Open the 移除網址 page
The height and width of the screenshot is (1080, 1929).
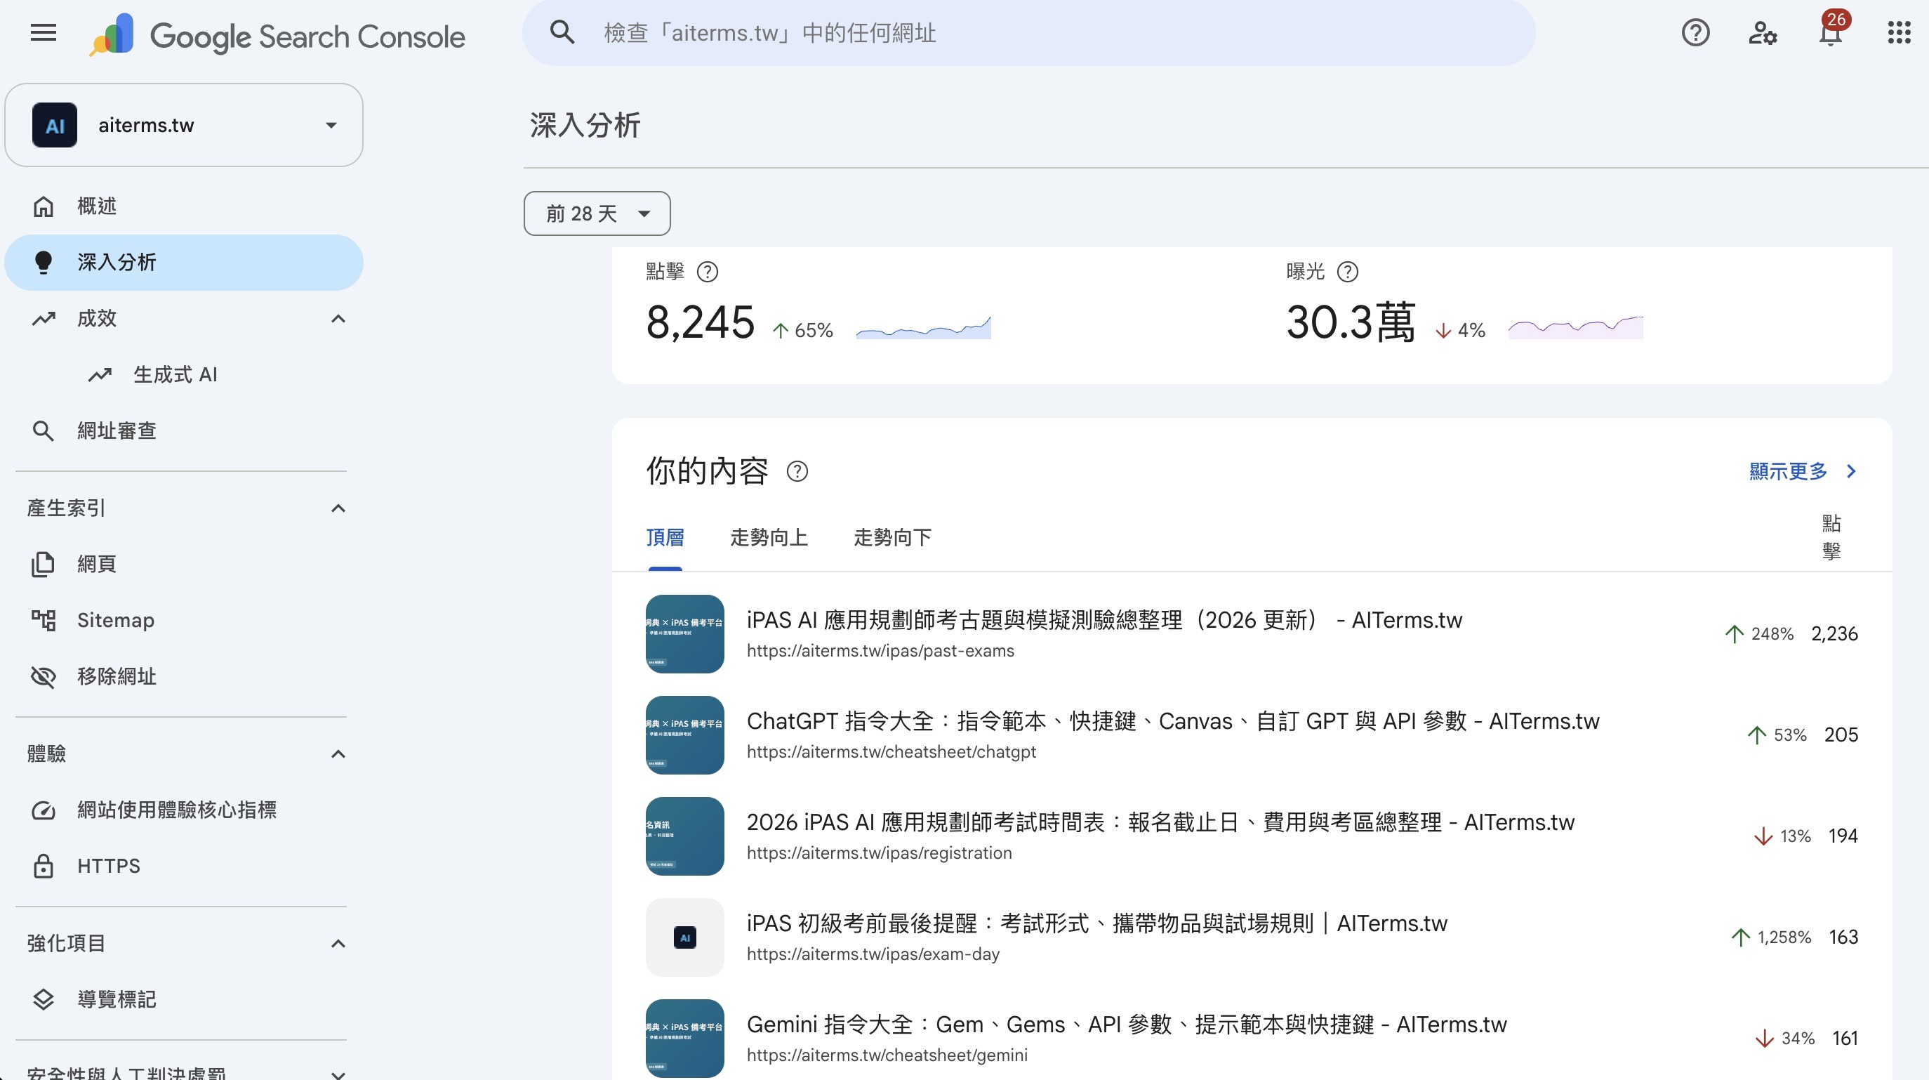184,676
